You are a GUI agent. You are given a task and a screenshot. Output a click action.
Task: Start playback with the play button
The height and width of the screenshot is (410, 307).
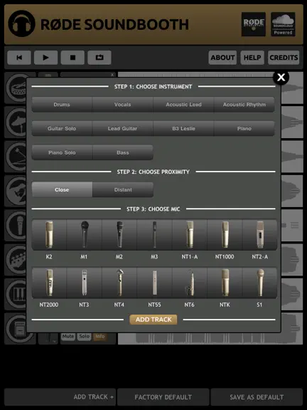click(x=45, y=58)
